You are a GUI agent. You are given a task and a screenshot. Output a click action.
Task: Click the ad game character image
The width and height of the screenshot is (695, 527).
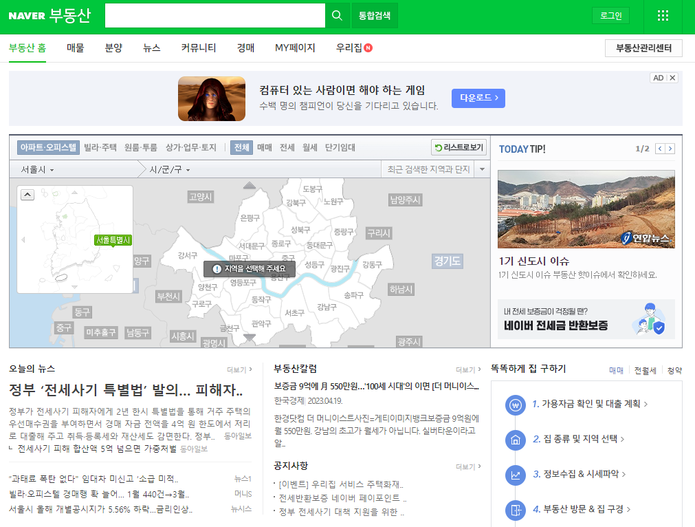tap(212, 98)
